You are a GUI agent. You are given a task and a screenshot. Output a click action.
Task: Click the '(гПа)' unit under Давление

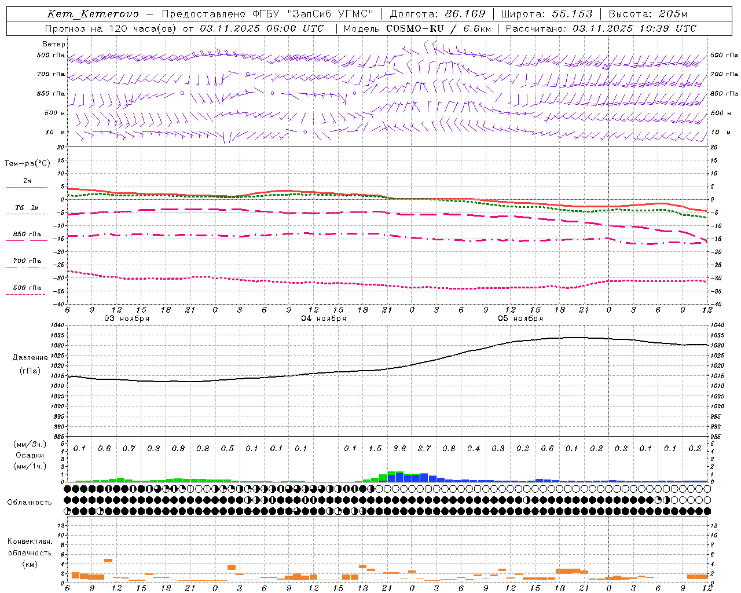(x=30, y=371)
